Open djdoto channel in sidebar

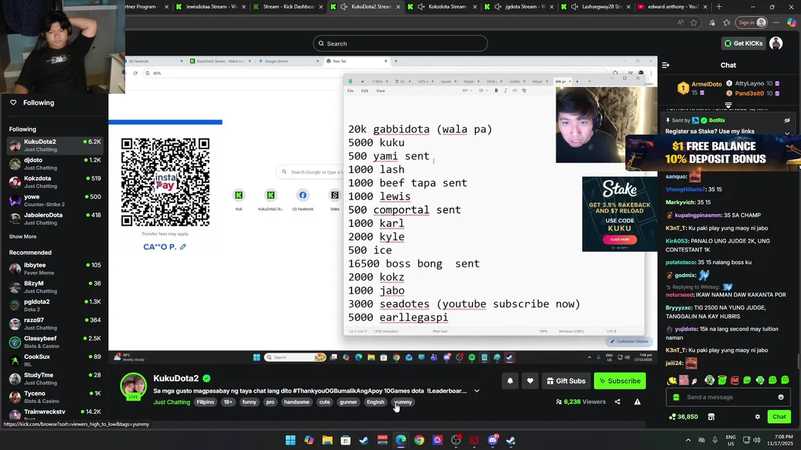[x=54, y=164]
